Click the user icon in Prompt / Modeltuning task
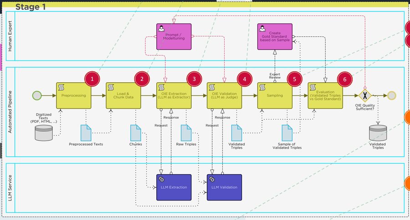This screenshot has width=410, height=220. pos(161,29)
